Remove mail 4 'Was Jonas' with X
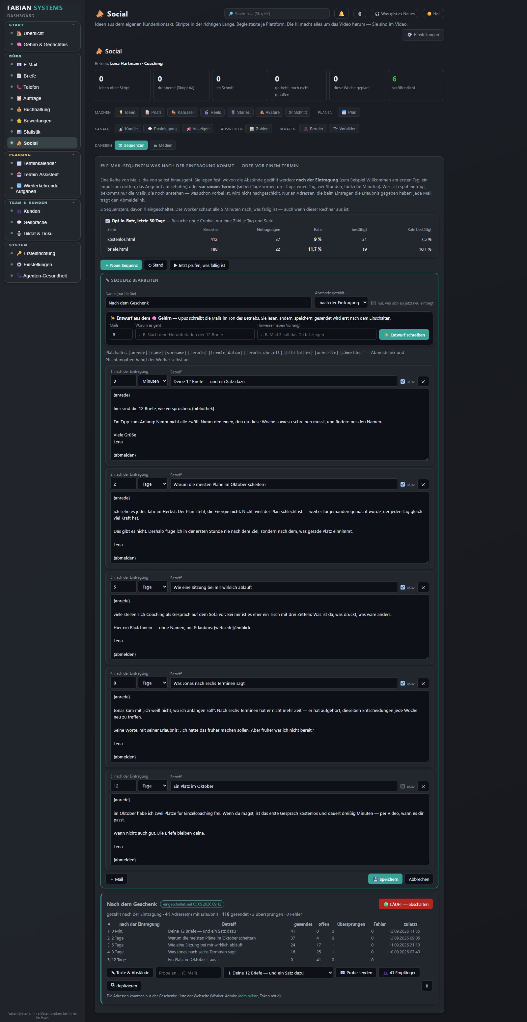527x1022 pixels. click(x=423, y=684)
